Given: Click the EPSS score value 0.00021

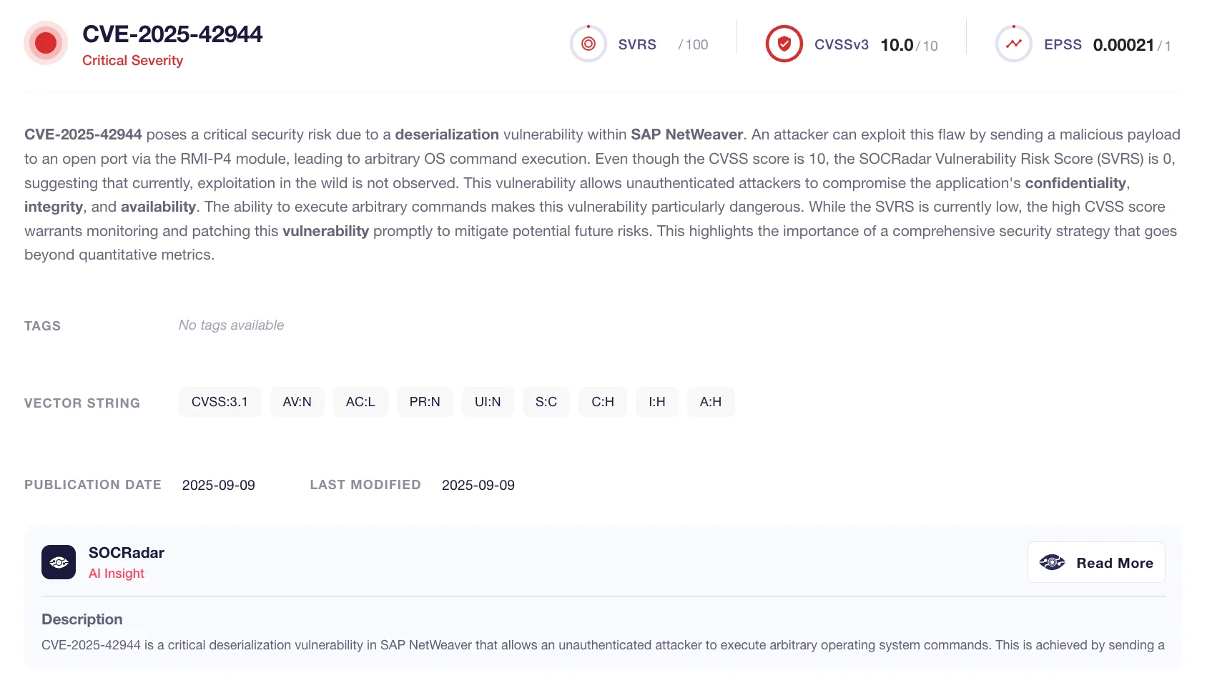Looking at the screenshot, I should click(1123, 45).
